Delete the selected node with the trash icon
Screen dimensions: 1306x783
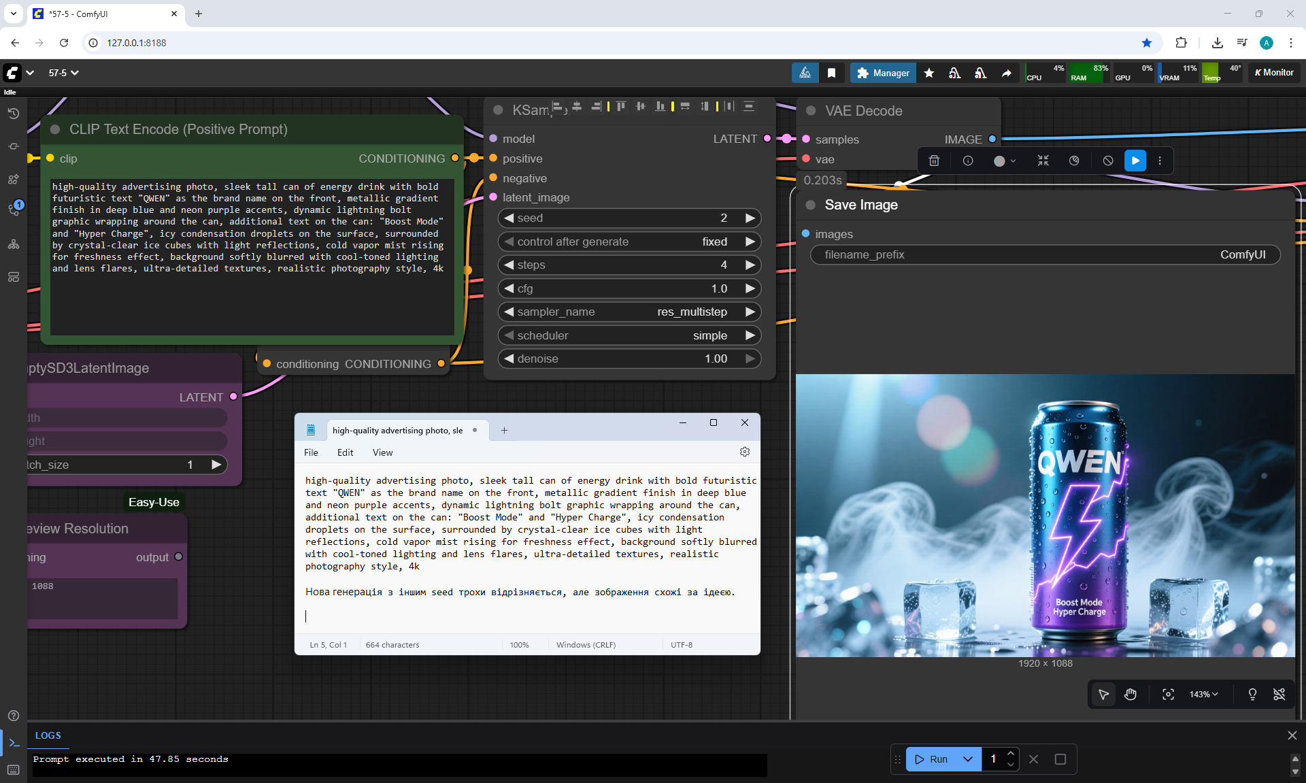point(934,161)
